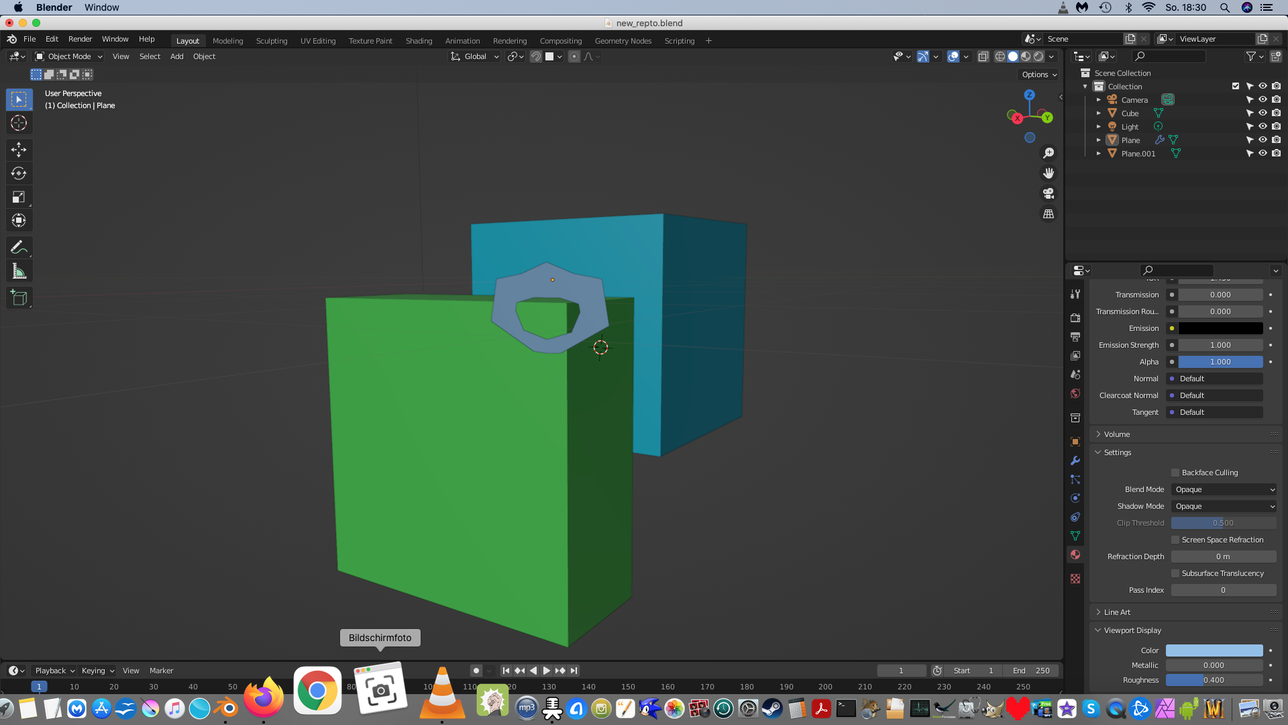Open the Blend Mode dropdown
The height and width of the screenshot is (725, 1288).
pos(1224,489)
